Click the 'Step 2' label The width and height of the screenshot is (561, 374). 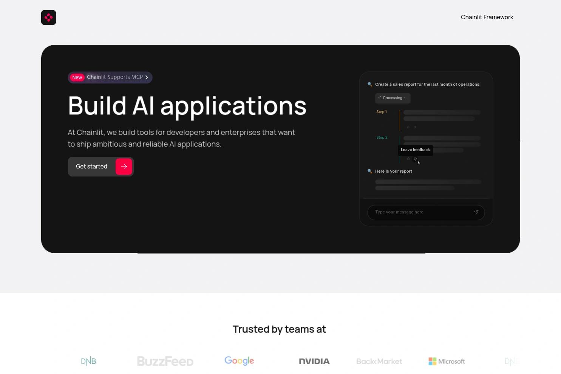click(x=382, y=138)
